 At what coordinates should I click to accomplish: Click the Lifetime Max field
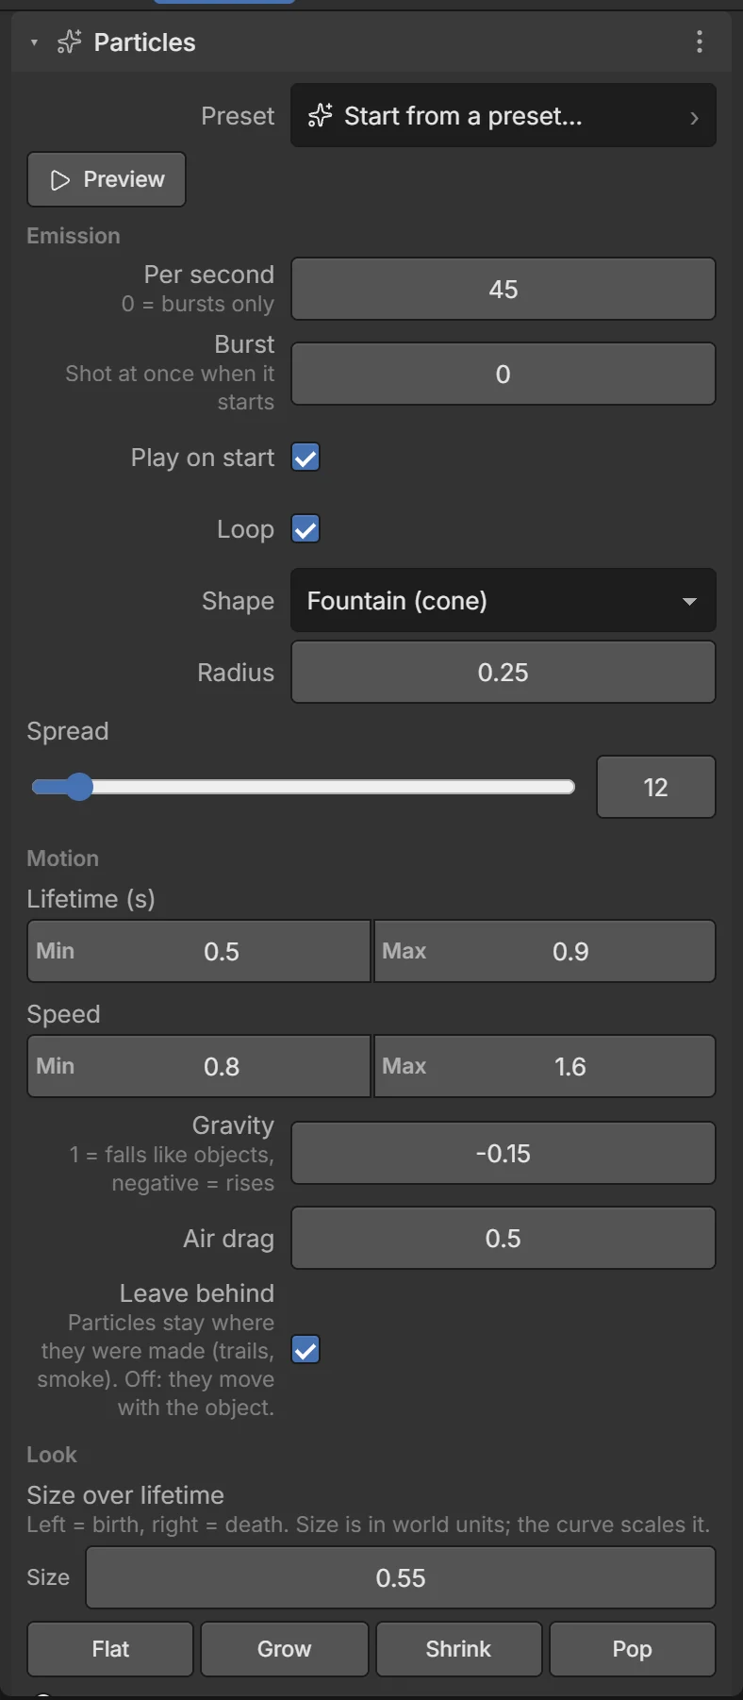pyautogui.click(x=545, y=951)
